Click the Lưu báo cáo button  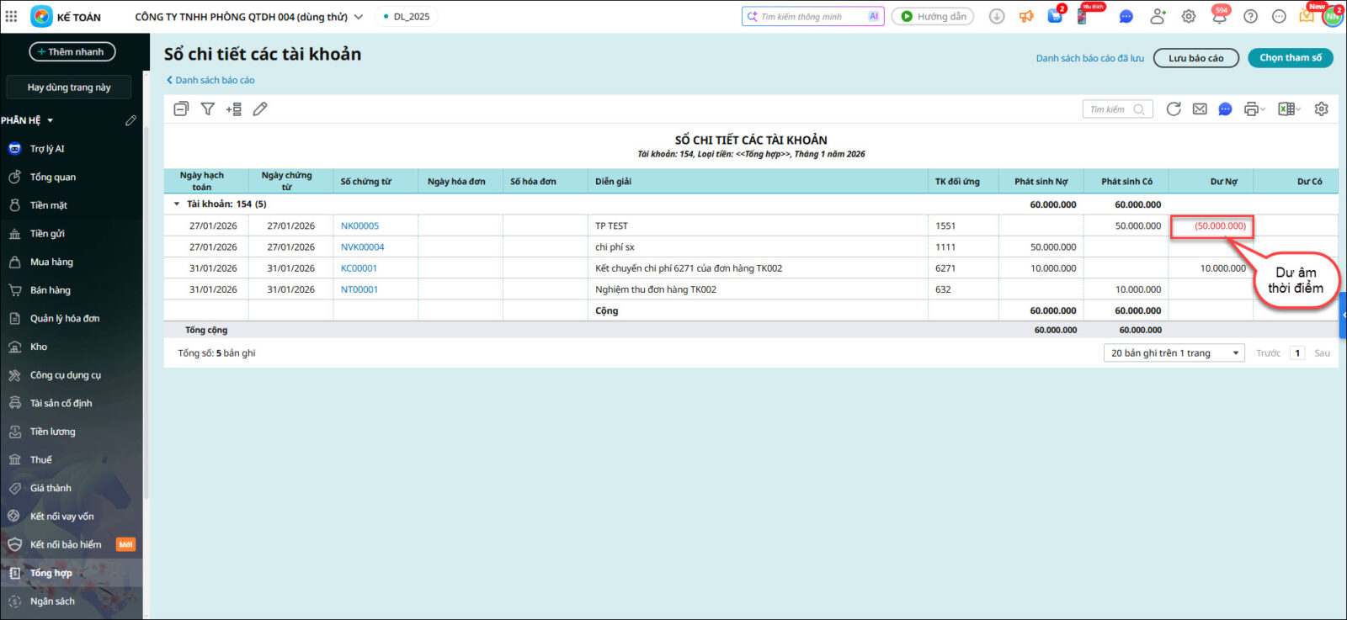click(x=1195, y=58)
